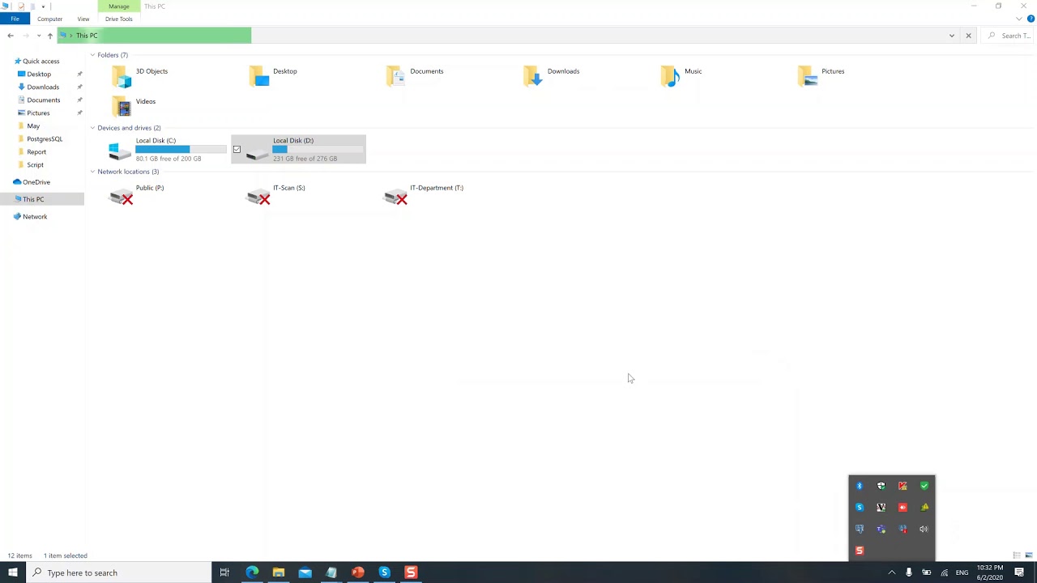Open the Downloads folder in Folders section

[552, 76]
